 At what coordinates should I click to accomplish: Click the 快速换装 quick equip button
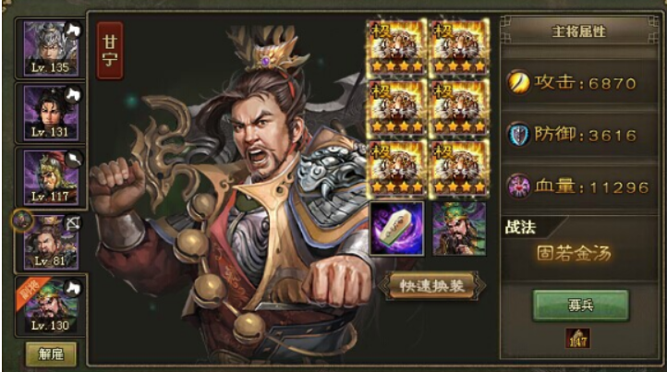coord(431,286)
